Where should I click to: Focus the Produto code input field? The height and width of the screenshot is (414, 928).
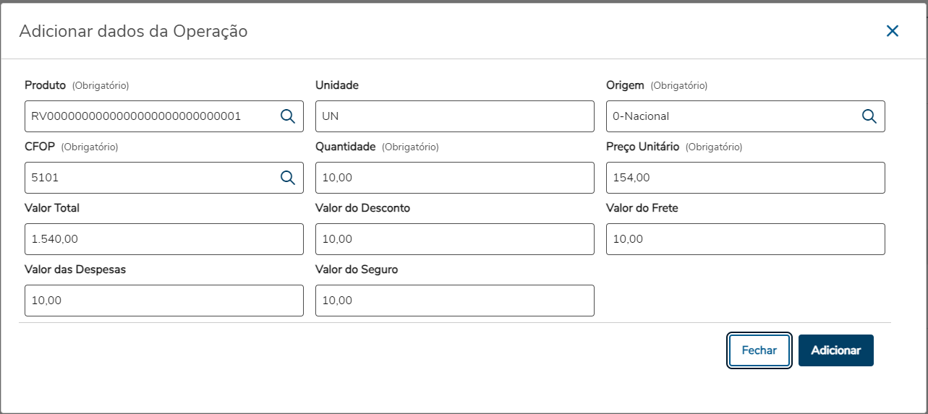pos(148,116)
